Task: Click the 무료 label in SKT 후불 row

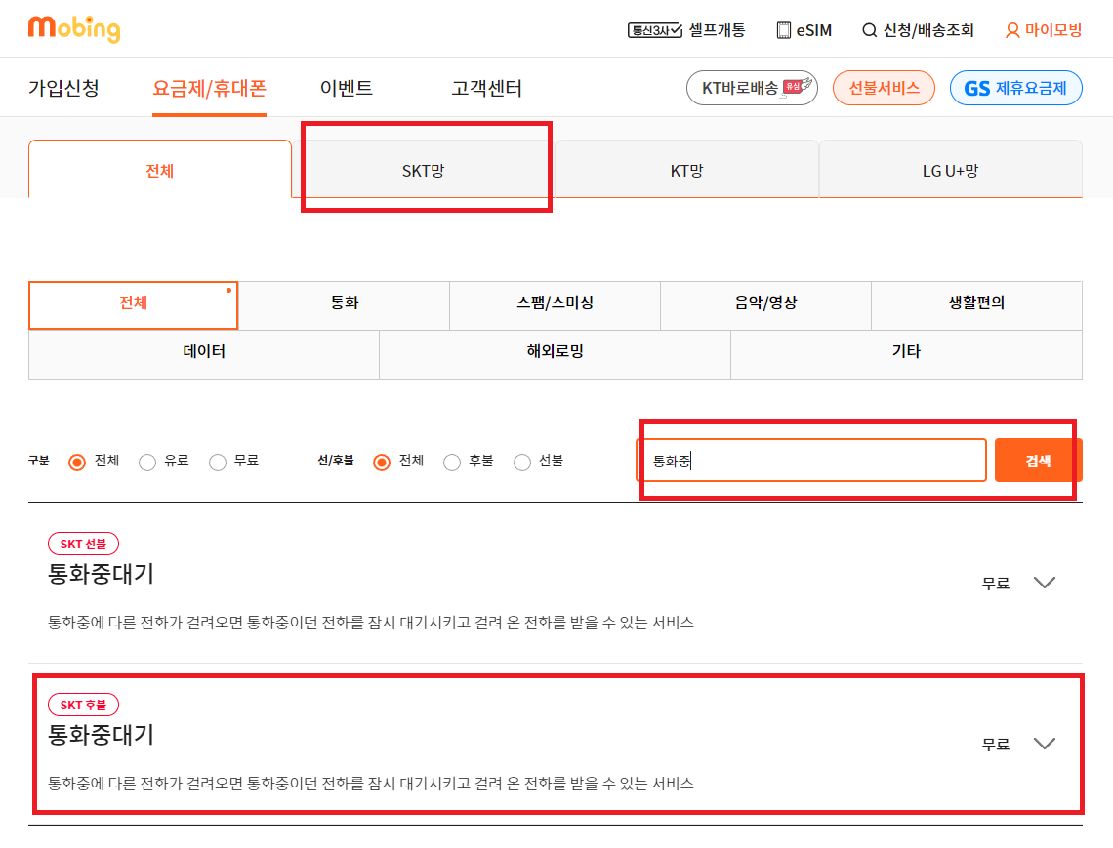Action: click(x=995, y=745)
